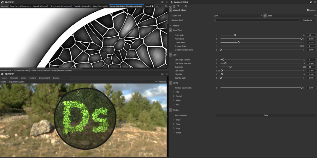
Task: Click the Randomize seed button
Action: click(x=308, y=20)
